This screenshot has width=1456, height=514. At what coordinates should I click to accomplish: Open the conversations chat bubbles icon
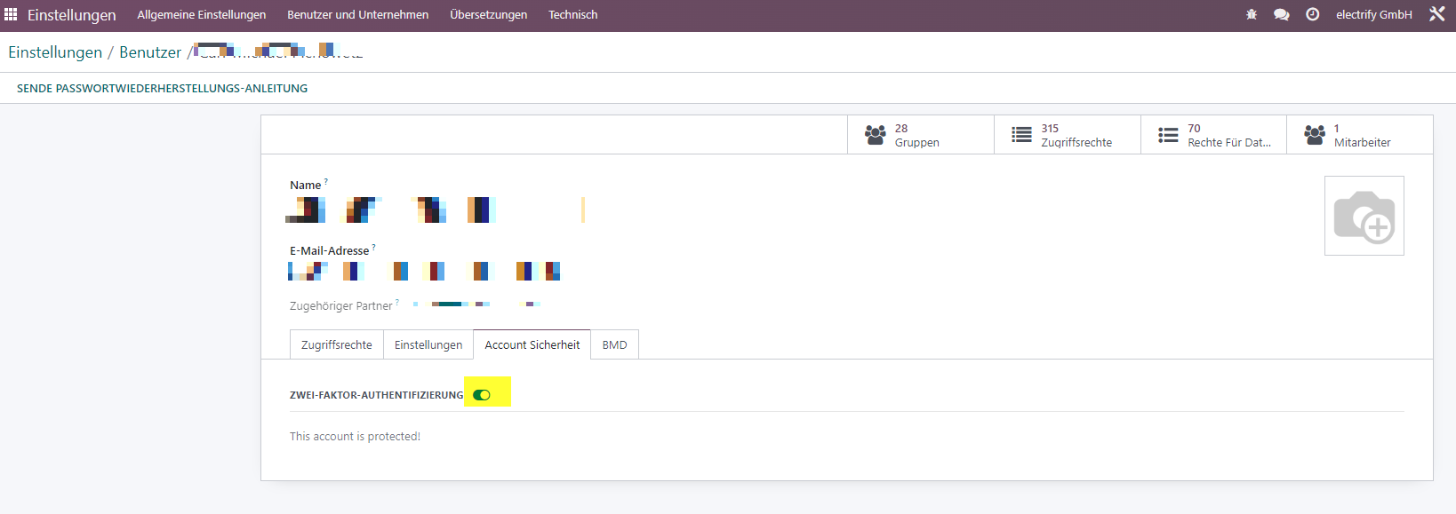tap(1282, 14)
